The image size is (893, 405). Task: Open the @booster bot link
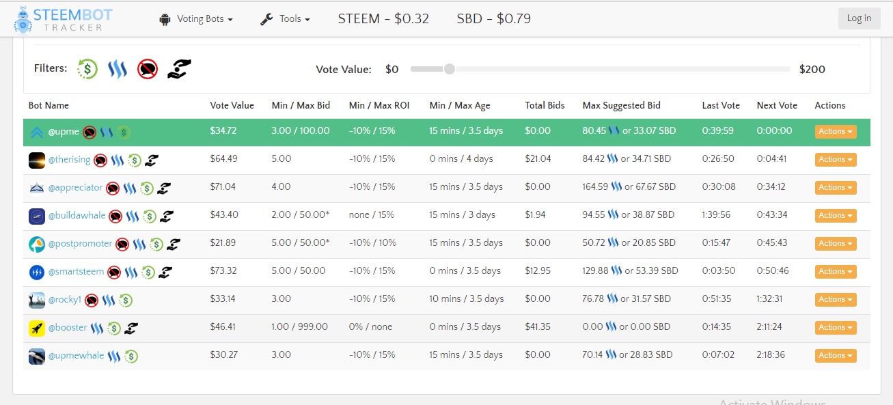tap(68, 327)
